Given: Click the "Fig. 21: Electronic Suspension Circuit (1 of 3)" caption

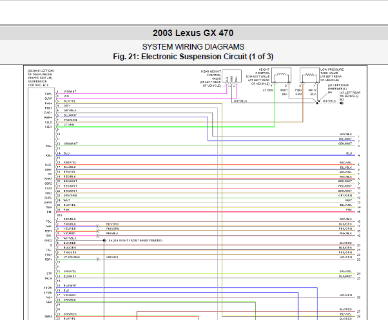Looking at the screenshot, I should tap(193, 57).
